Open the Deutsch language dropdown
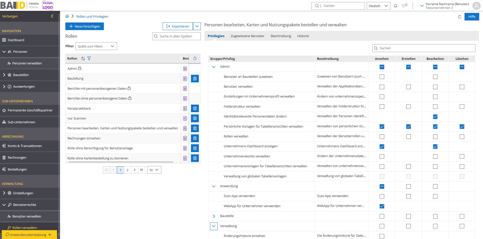The image size is (483, 239). (x=378, y=6)
